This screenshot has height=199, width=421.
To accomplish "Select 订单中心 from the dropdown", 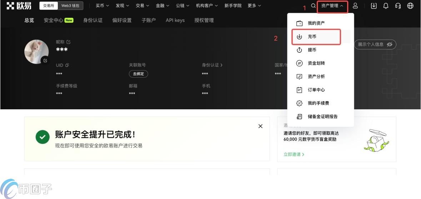I will pyautogui.click(x=321, y=90).
